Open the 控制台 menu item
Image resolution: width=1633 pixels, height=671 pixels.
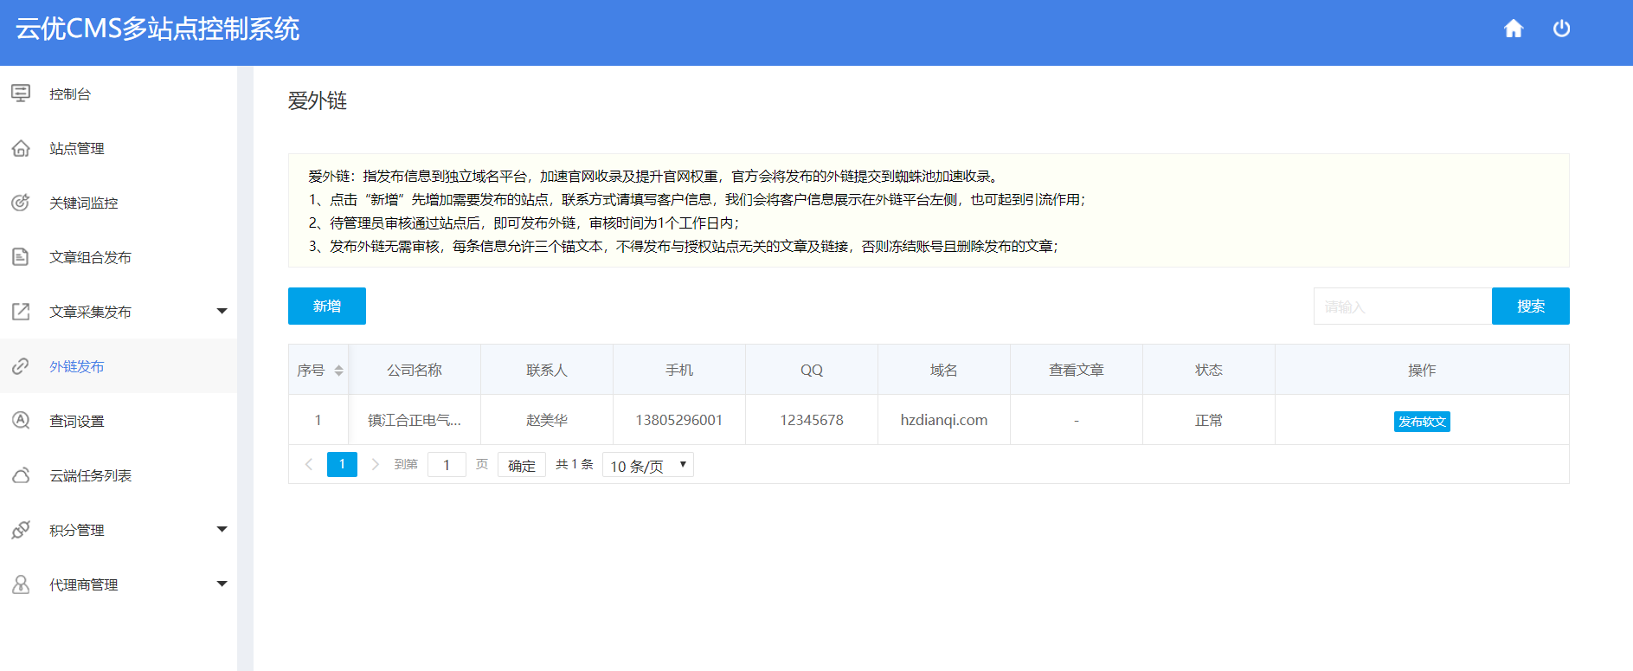click(119, 94)
